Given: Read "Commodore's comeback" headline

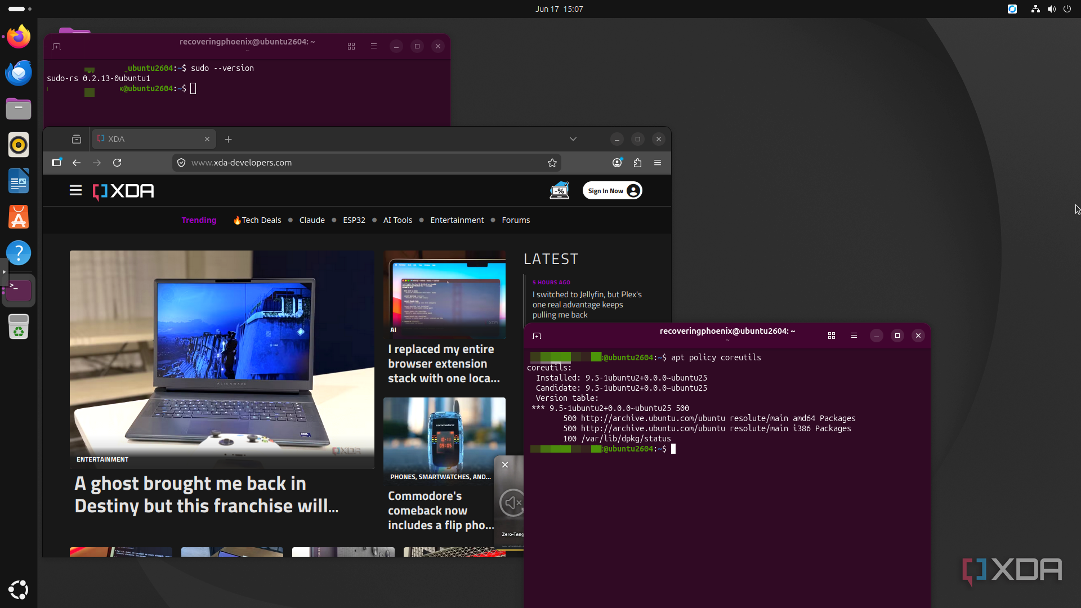Looking at the screenshot, I should pos(441,511).
